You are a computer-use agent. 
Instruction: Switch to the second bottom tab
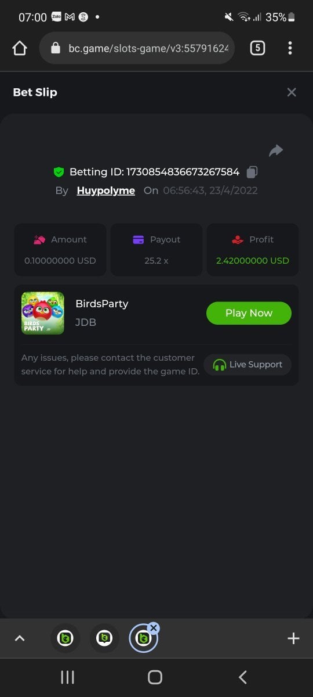pyautogui.click(x=104, y=638)
